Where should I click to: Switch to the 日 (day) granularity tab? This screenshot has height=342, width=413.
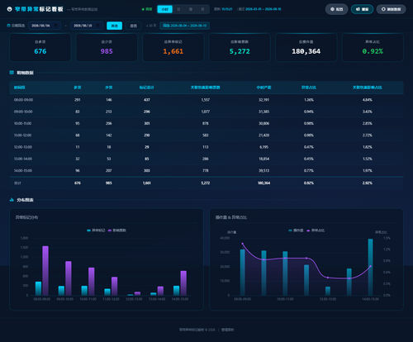178,9
